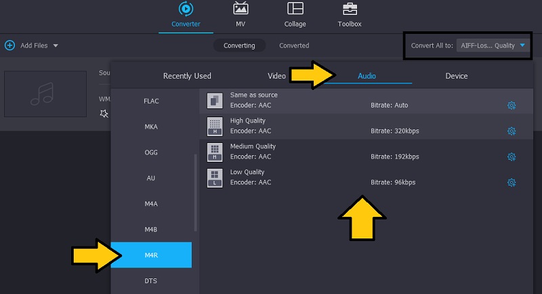Switch to the Converted view

click(294, 45)
